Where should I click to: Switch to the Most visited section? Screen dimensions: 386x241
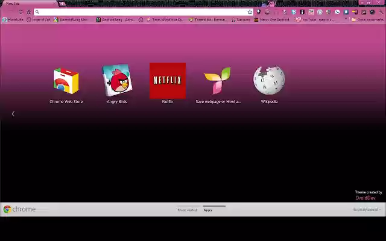pyautogui.click(x=188, y=210)
